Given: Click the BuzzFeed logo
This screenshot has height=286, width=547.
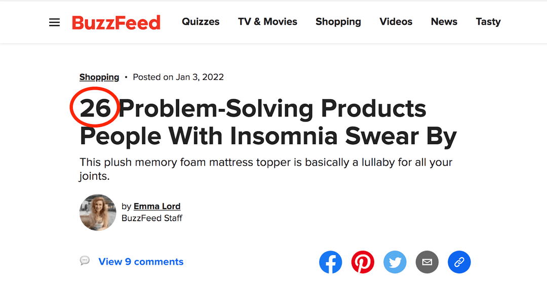Looking at the screenshot, I should coord(116,23).
